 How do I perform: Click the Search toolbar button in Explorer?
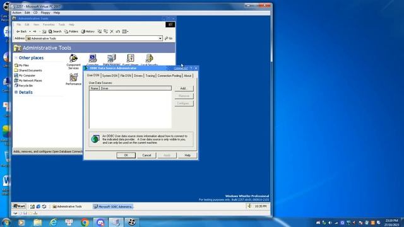[55, 32]
